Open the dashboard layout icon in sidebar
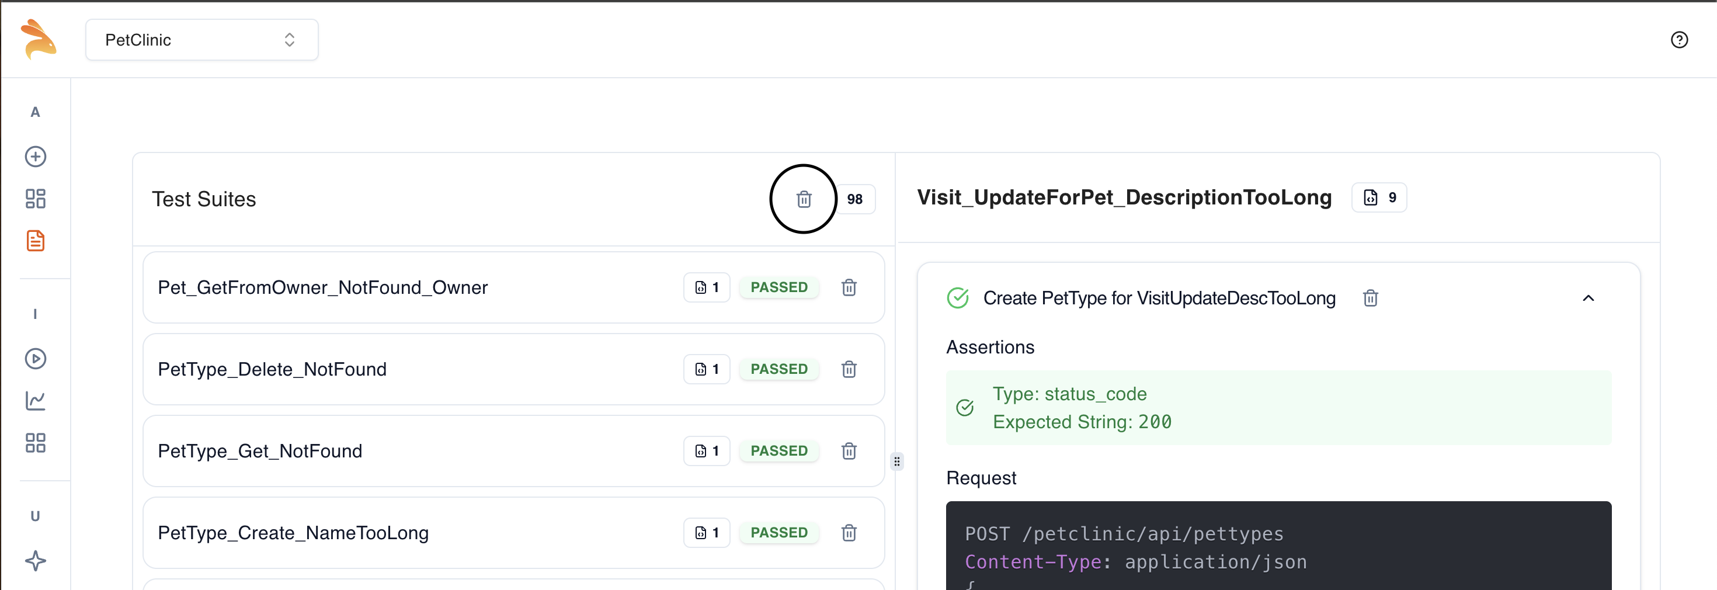 click(35, 199)
